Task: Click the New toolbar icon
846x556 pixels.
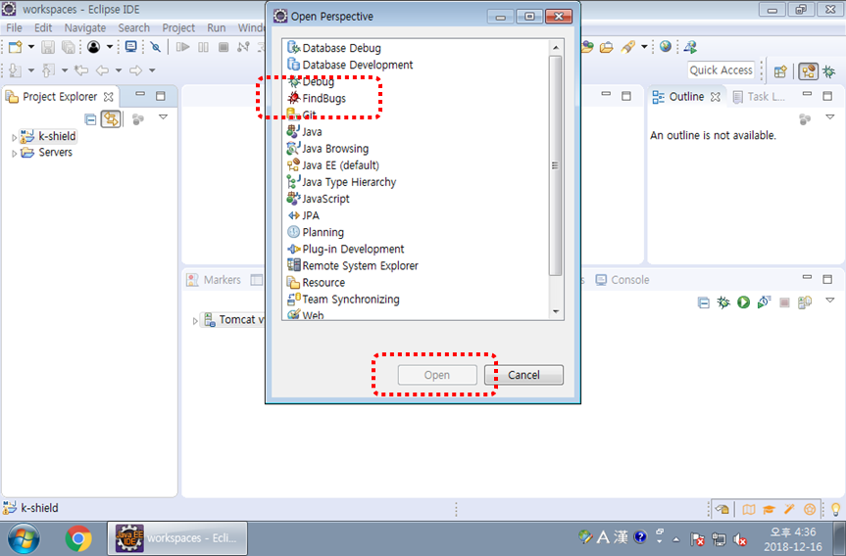Action: coord(16,47)
